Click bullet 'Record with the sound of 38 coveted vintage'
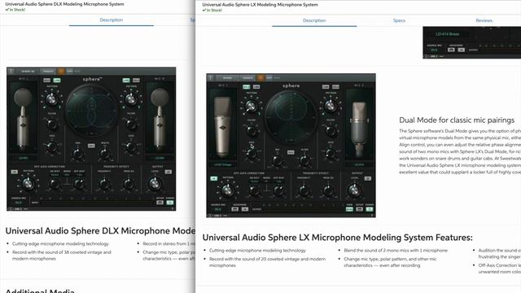Screen dimensions: 521x293 tap(62, 255)
